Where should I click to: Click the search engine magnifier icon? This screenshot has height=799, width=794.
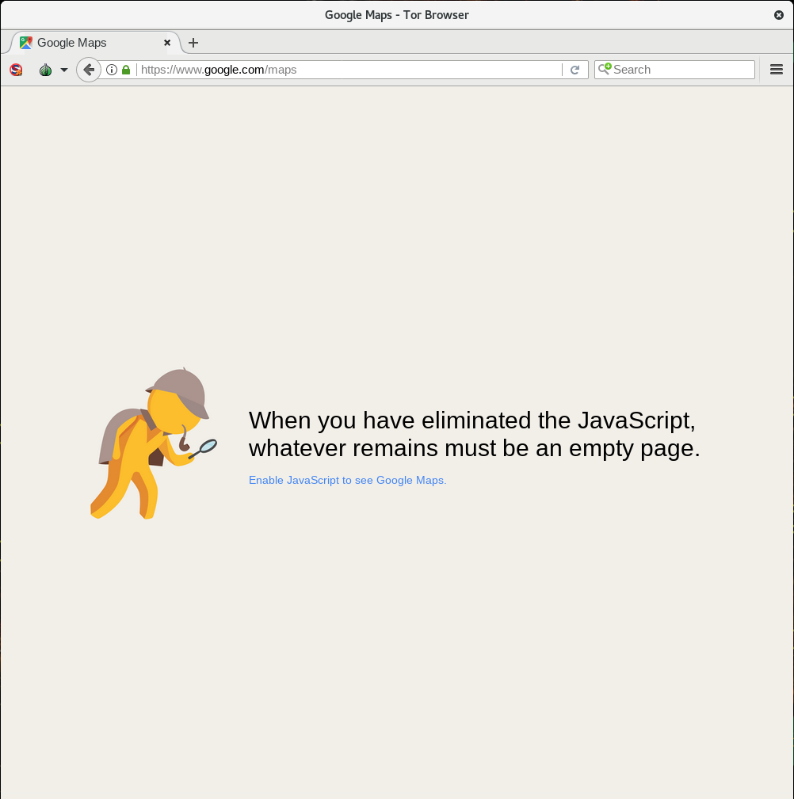tap(605, 69)
